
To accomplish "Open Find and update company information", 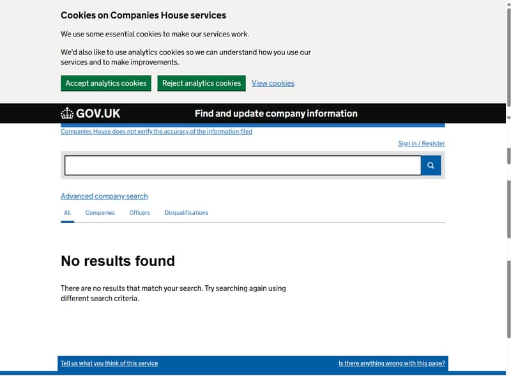I will click(276, 113).
